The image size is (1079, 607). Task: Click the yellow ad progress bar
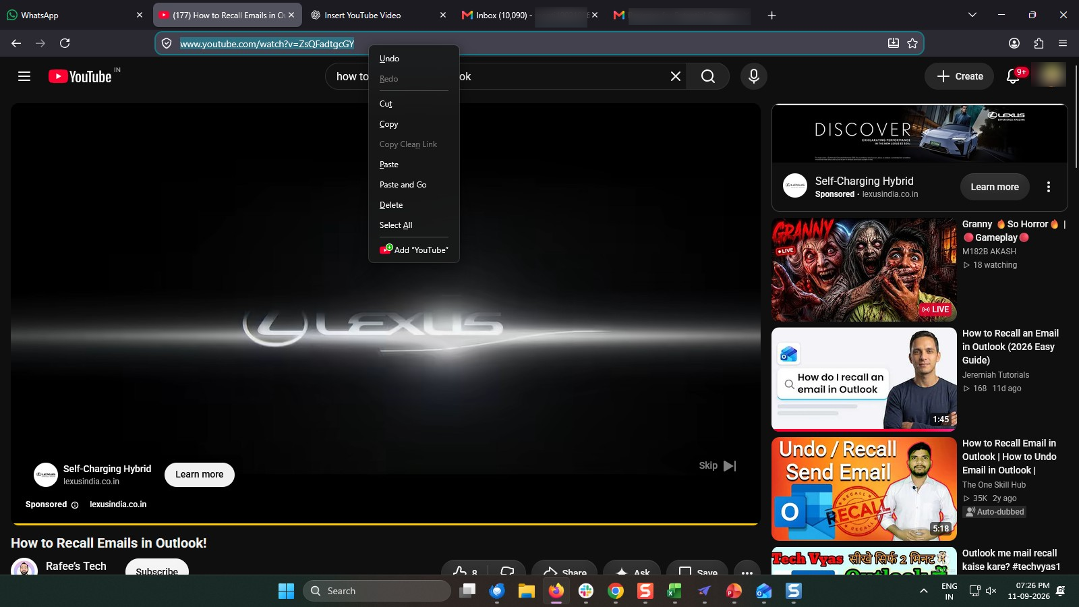pyautogui.click(x=386, y=523)
